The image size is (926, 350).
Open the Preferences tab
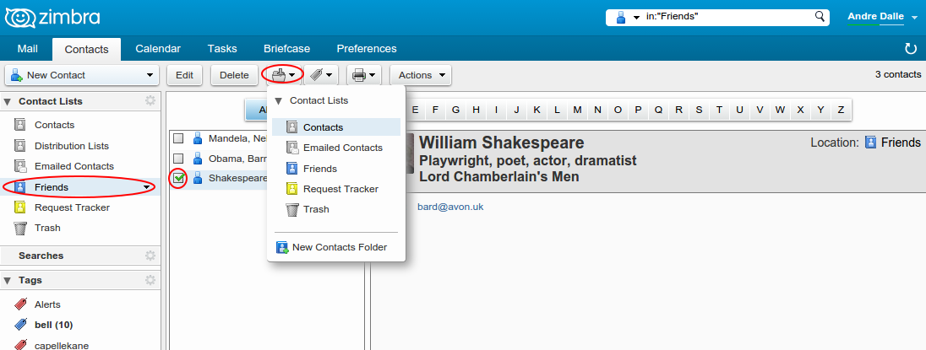[367, 49]
